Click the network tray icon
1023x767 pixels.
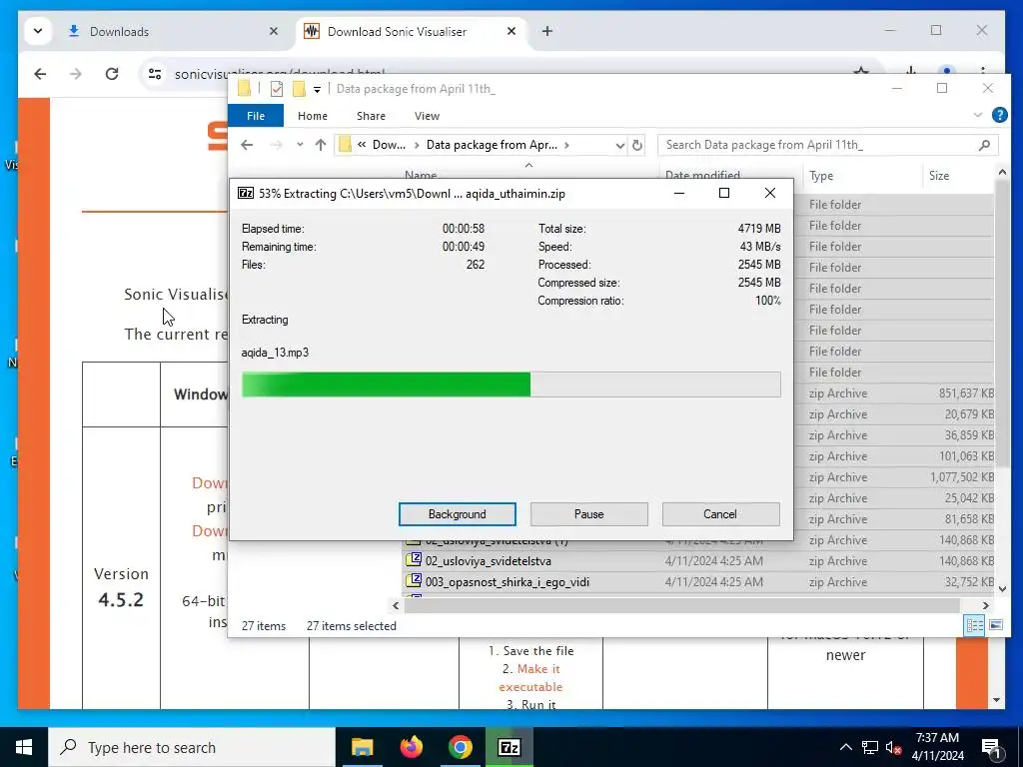pos(870,747)
